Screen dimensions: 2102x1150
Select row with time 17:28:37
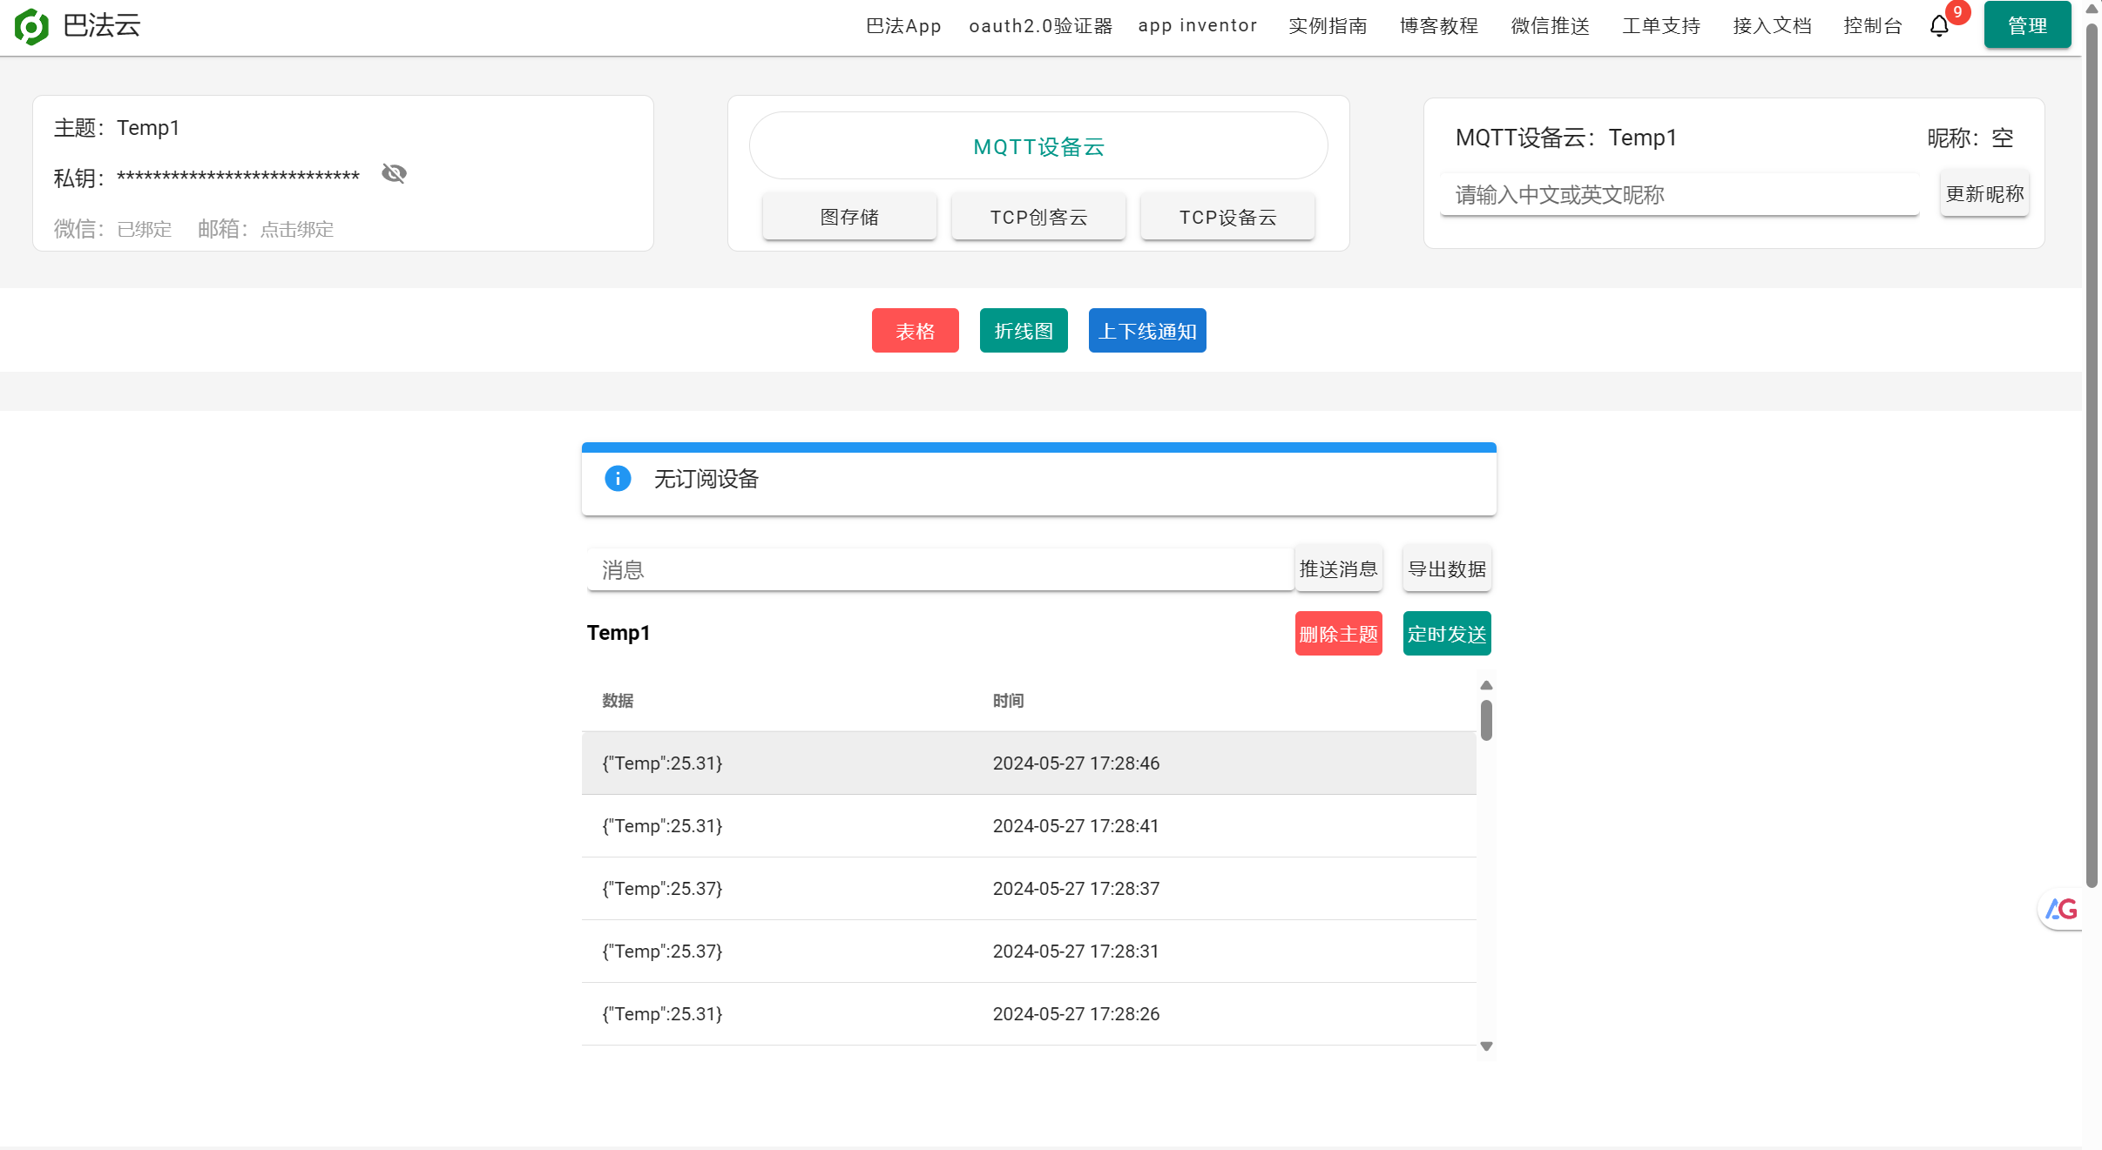[x=1029, y=889]
